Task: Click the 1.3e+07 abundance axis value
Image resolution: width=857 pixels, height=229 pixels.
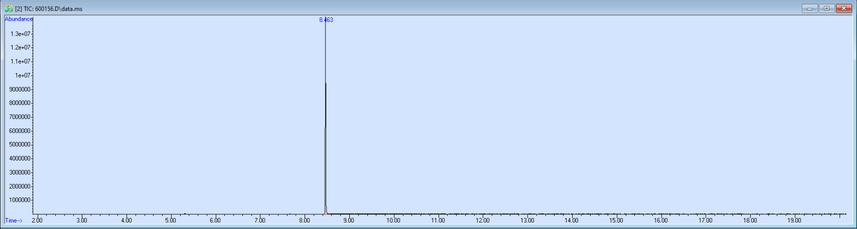Action: pyautogui.click(x=21, y=34)
